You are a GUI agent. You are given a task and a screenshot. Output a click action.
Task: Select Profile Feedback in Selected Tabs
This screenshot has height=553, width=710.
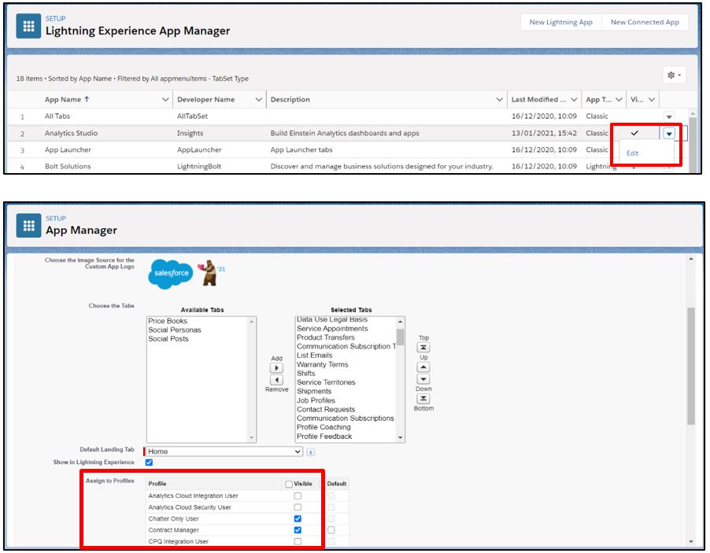(324, 437)
